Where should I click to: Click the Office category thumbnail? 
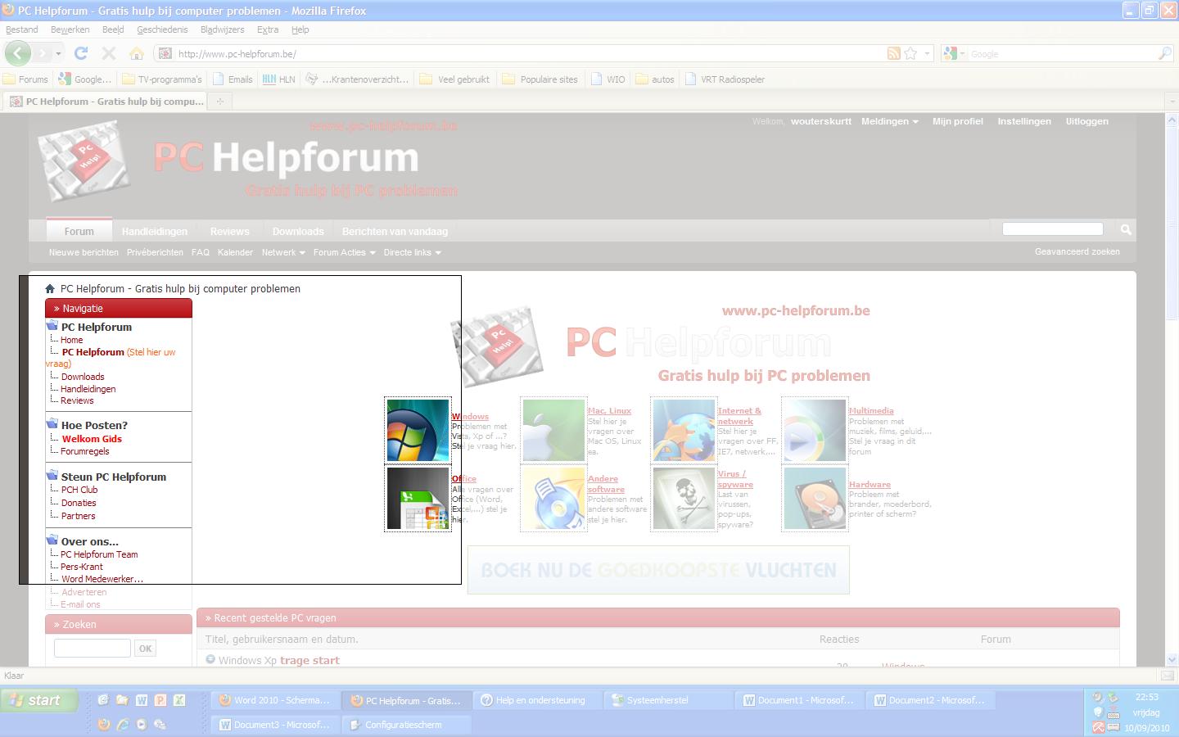418,498
